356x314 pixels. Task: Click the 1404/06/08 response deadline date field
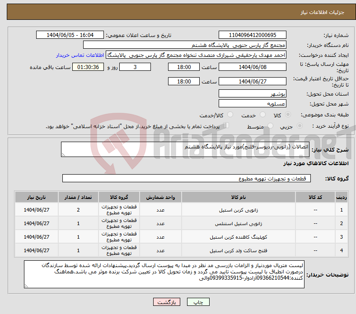pos(252,67)
